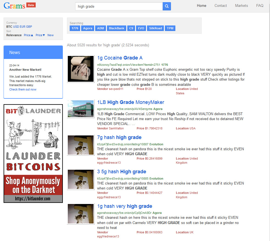Screen dimensions: 270x241
Task: Click price ฿0.14044427 value
Action: point(154,193)
